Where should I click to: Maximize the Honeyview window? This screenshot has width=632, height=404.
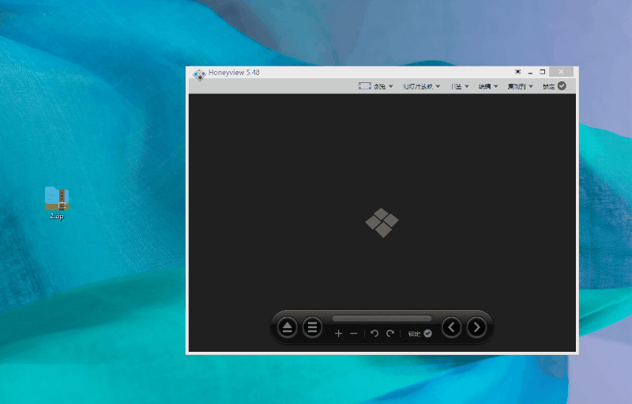click(543, 72)
